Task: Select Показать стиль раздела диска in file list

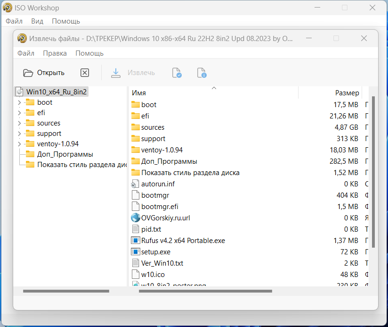Action: pos(190,173)
